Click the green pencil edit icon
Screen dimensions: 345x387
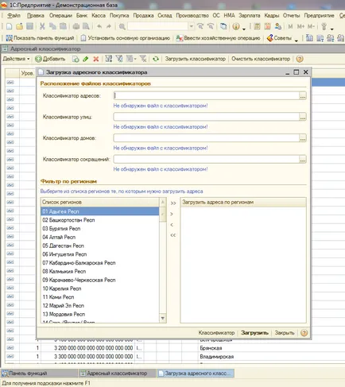tap(86, 59)
